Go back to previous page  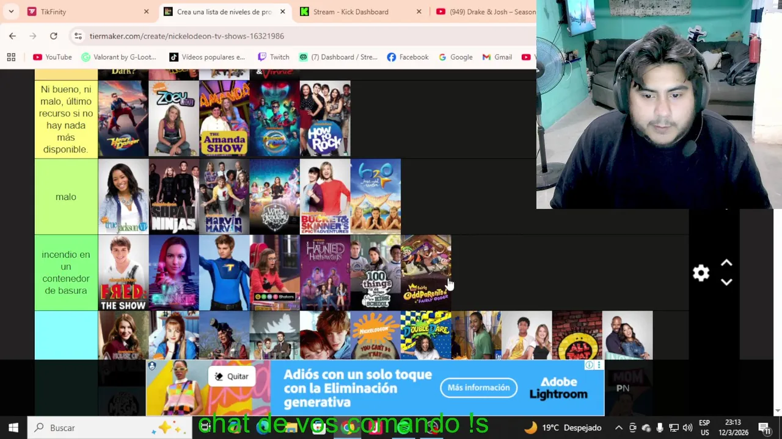(x=12, y=36)
